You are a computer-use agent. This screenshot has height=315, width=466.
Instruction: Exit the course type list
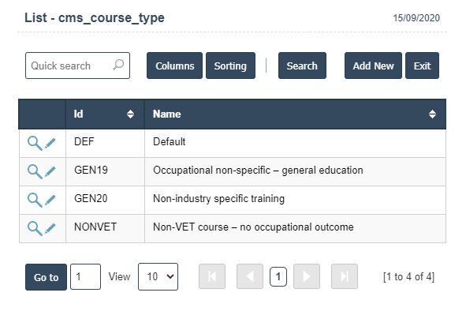coord(422,66)
